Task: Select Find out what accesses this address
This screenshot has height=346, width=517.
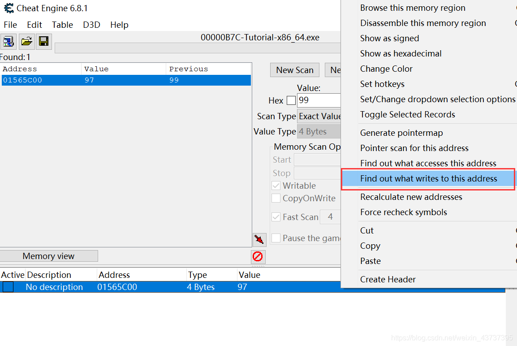Action: 428,163
